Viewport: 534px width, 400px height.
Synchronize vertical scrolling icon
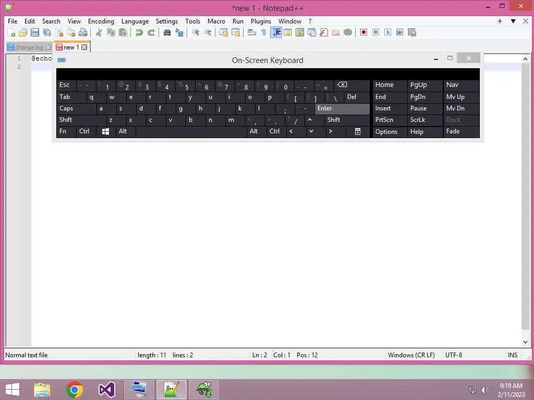coord(223,32)
